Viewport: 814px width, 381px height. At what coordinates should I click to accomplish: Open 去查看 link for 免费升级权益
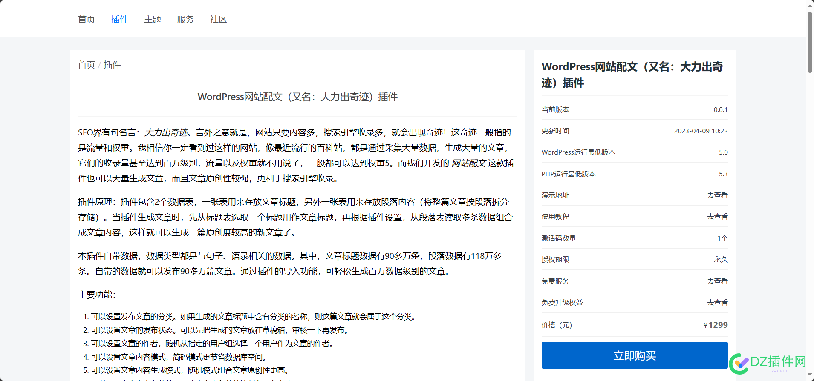tap(717, 302)
